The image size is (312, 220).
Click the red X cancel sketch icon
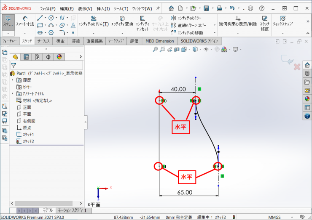pyautogui.click(x=297, y=67)
